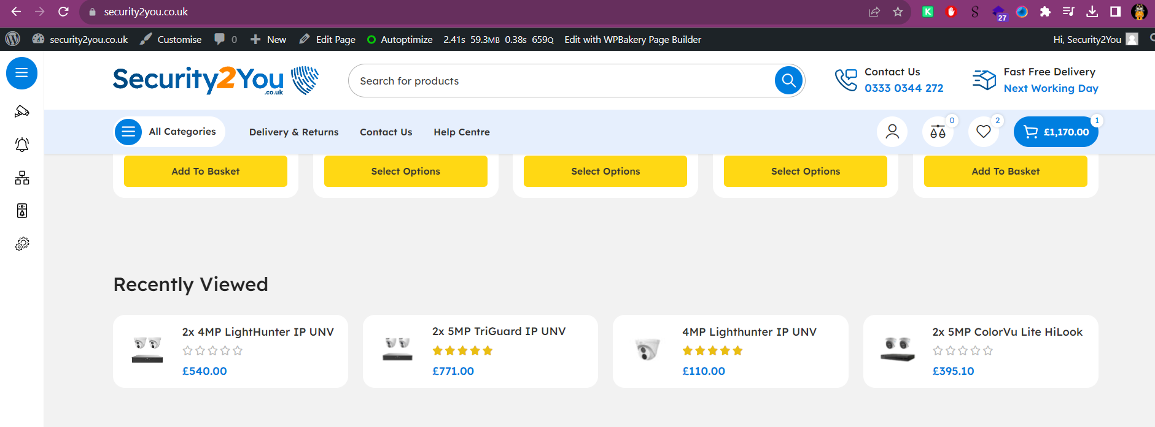Open the 2x 5MP ColorVu Lite HiLook product
Viewport: 1155px width, 427px height.
tap(1007, 332)
